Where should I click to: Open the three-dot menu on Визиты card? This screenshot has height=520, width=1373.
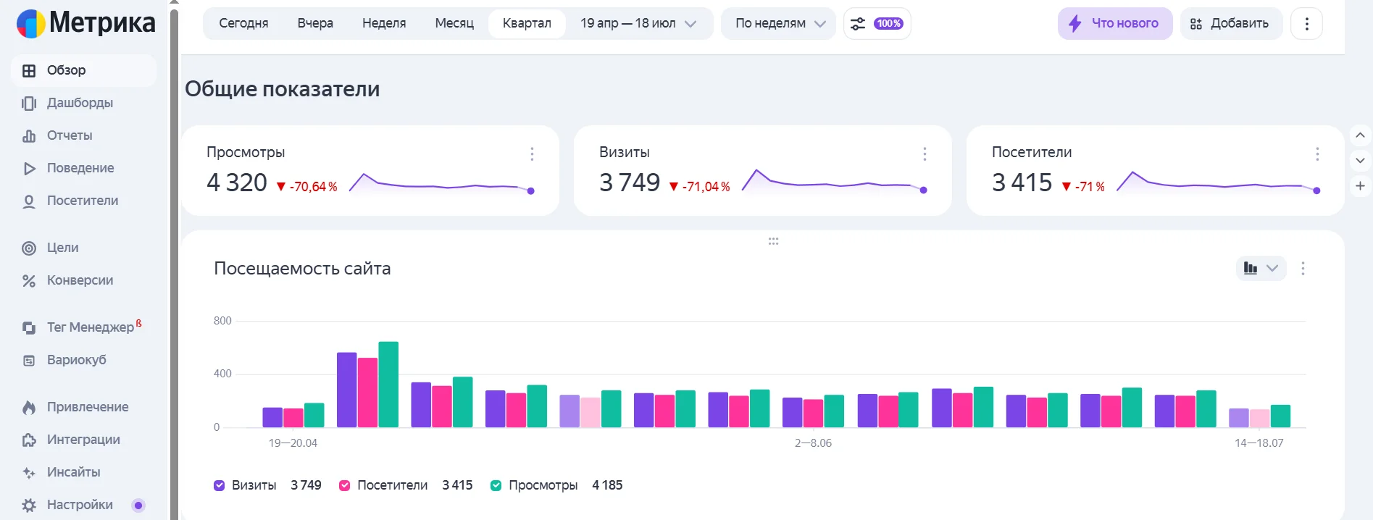925,154
